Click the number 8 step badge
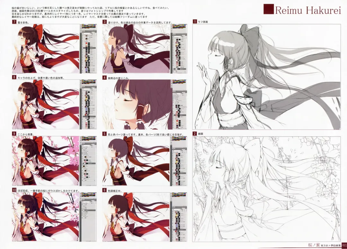Viewport: 347px width, 249px height. (x=14, y=78)
